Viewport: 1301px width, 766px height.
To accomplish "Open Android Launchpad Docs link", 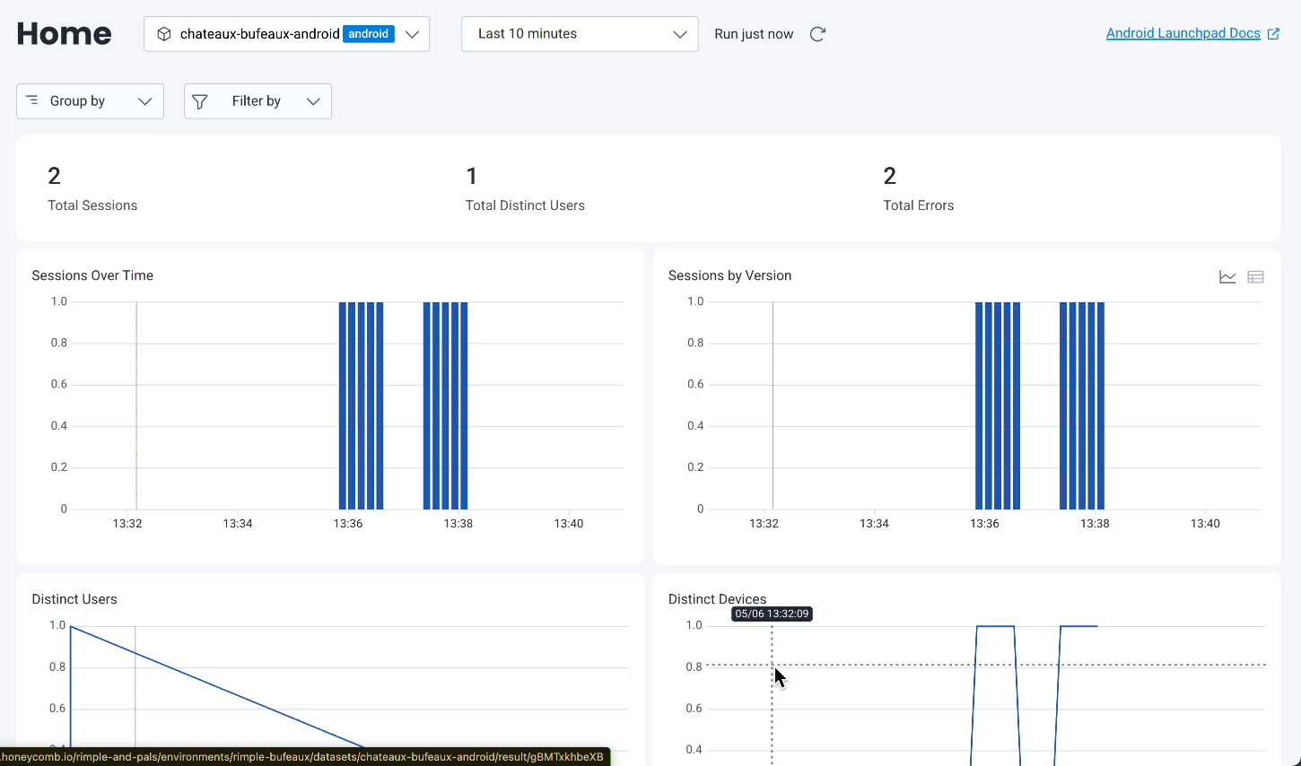I will click(x=1183, y=33).
